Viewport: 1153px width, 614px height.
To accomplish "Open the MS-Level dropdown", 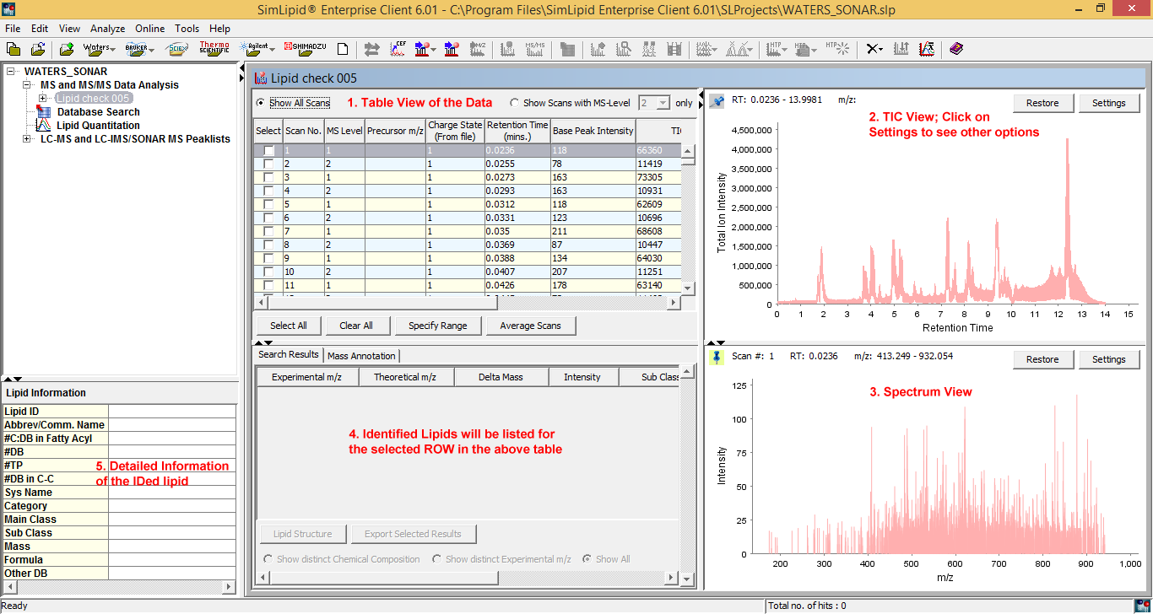I will click(x=663, y=103).
